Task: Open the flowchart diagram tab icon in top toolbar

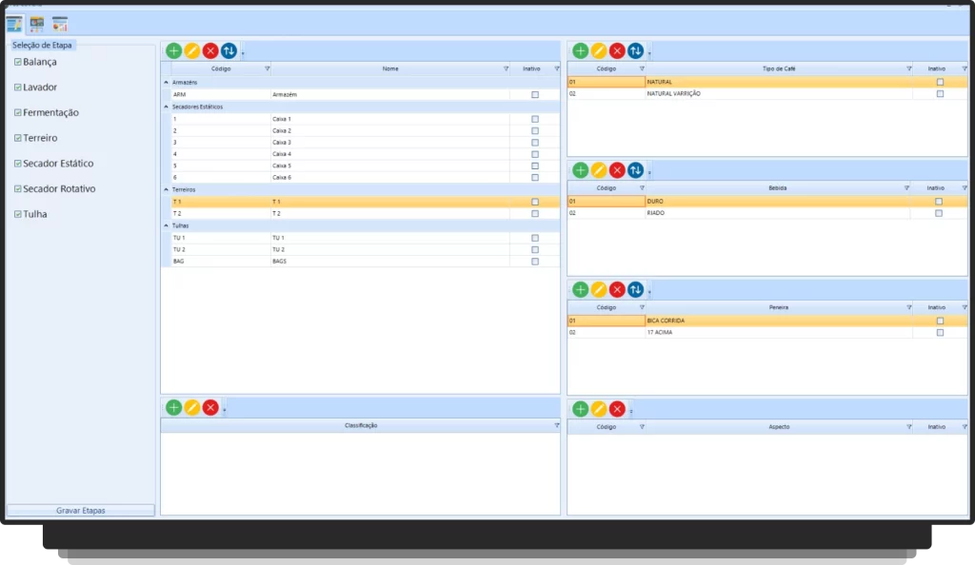Action: click(x=37, y=24)
